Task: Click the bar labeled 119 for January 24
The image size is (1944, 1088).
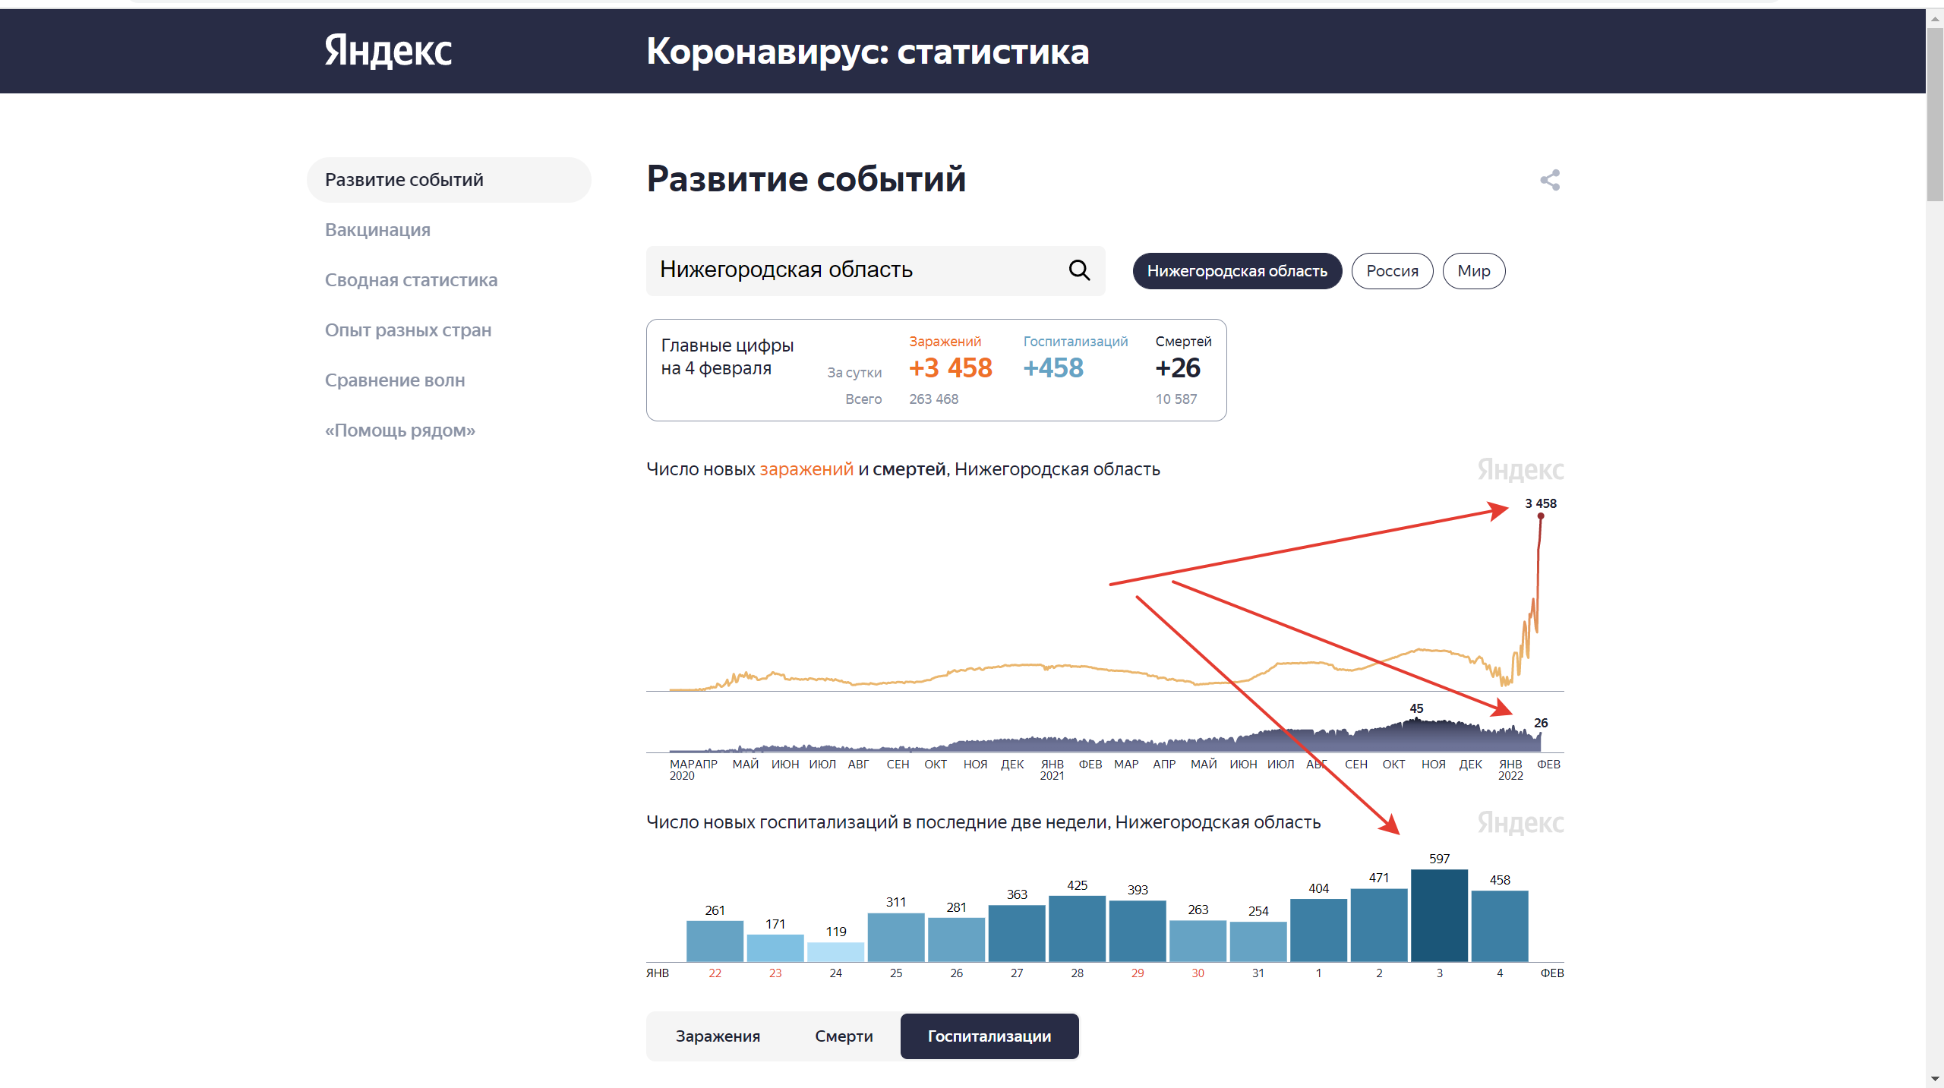Action: tap(835, 952)
